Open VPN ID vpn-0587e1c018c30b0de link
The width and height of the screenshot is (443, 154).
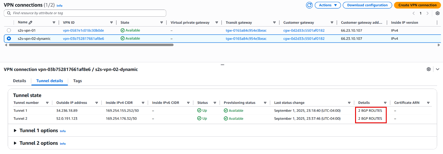83,31
